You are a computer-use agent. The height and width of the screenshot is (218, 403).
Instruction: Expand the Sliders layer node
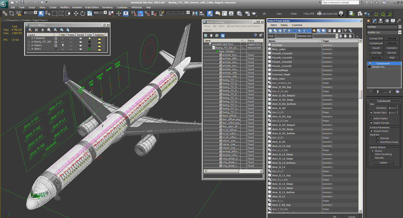(x=29, y=49)
